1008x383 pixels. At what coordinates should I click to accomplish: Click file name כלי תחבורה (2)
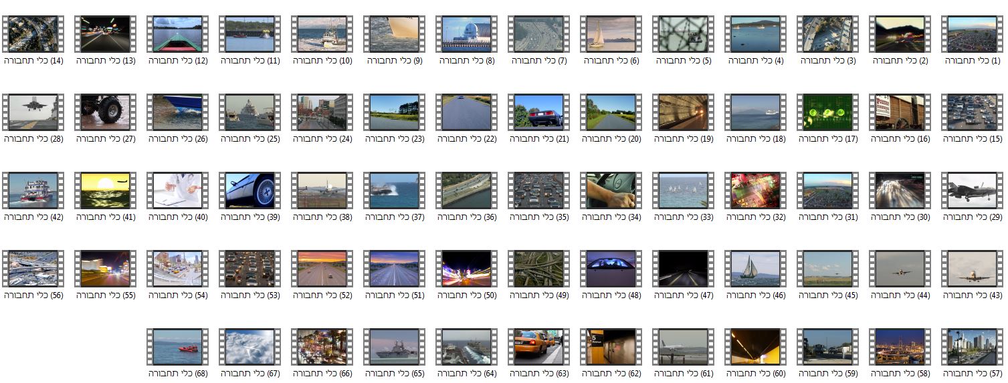tap(900, 61)
